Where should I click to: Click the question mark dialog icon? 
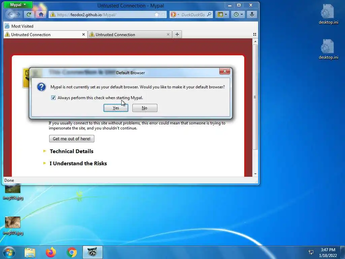pyautogui.click(x=41, y=87)
